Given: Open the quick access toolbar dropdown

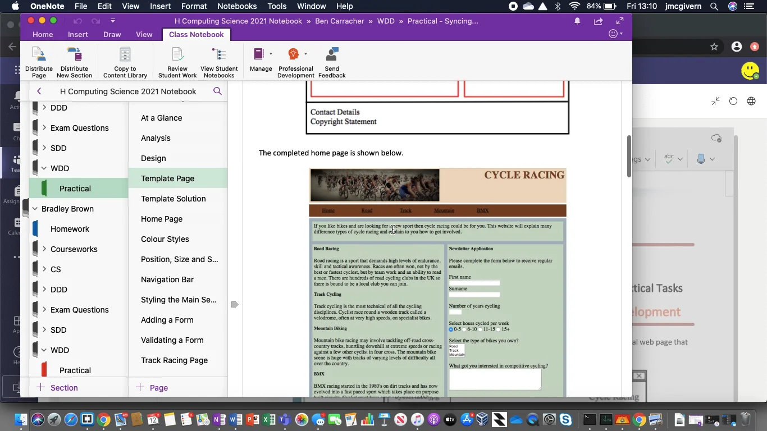Looking at the screenshot, I should (x=113, y=21).
